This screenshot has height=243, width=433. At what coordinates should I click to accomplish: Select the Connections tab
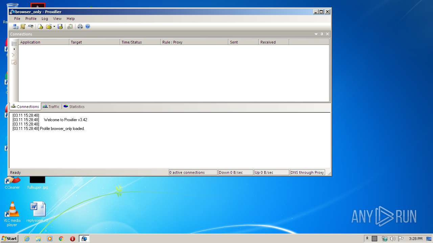point(25,107)
